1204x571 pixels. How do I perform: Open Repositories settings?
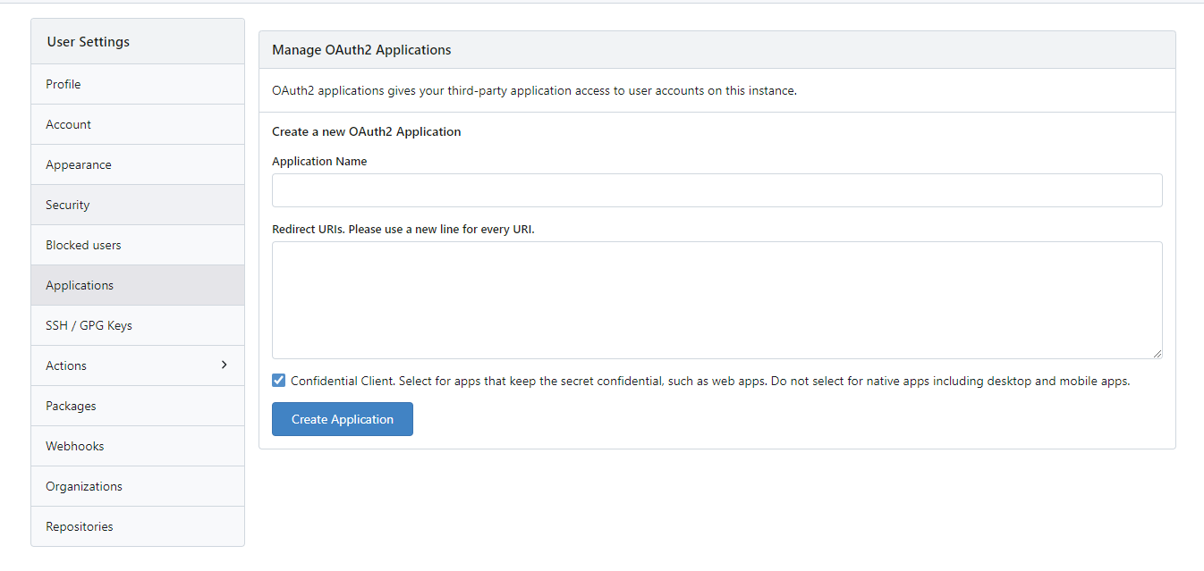pos(80,526)
